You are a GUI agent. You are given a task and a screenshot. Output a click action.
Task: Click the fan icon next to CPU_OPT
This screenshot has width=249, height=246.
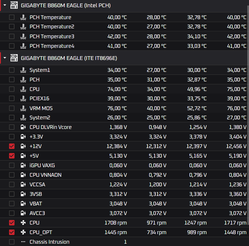[23, 232]
